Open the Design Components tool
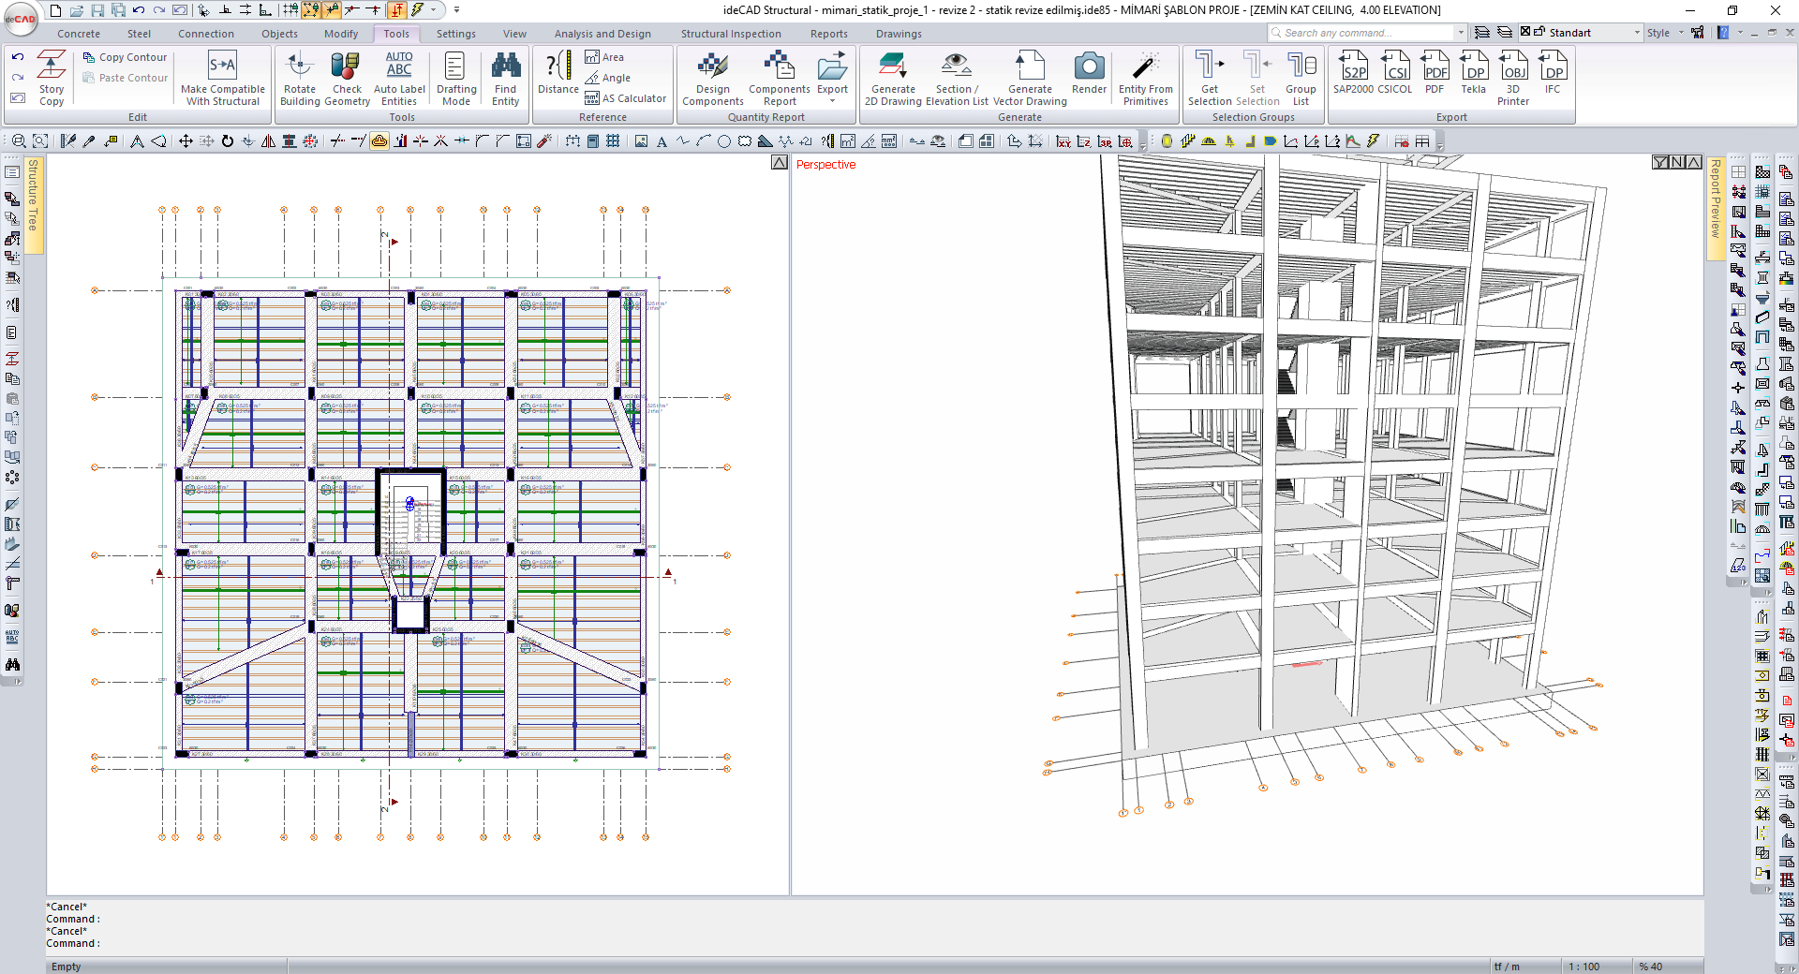The height and width of the screenshot is (974, 1799). (x=712, y=78)
